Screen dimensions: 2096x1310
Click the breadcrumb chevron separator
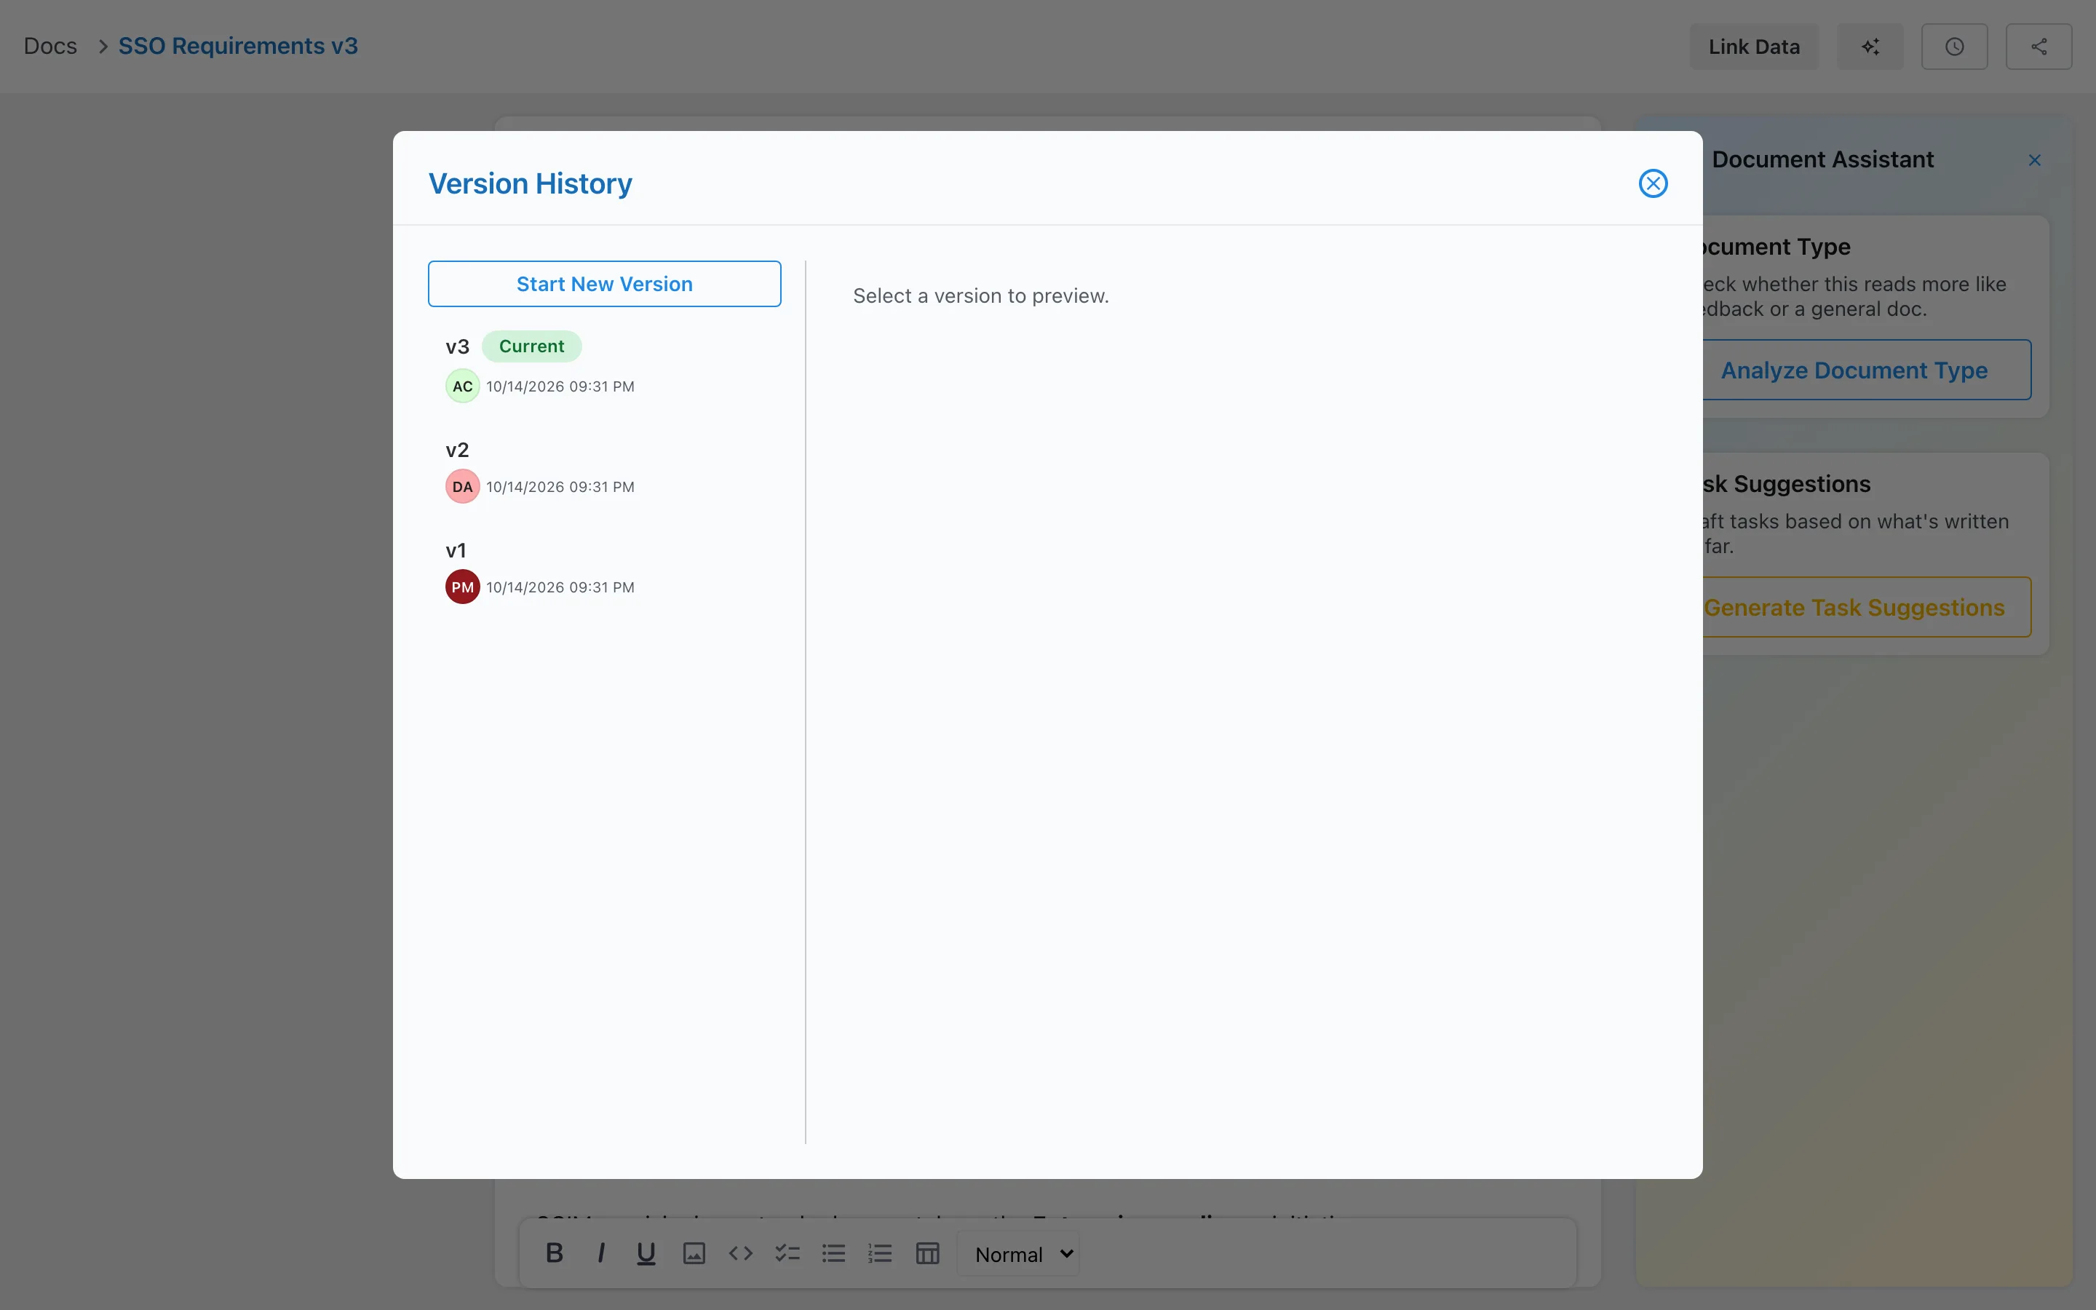102,46
